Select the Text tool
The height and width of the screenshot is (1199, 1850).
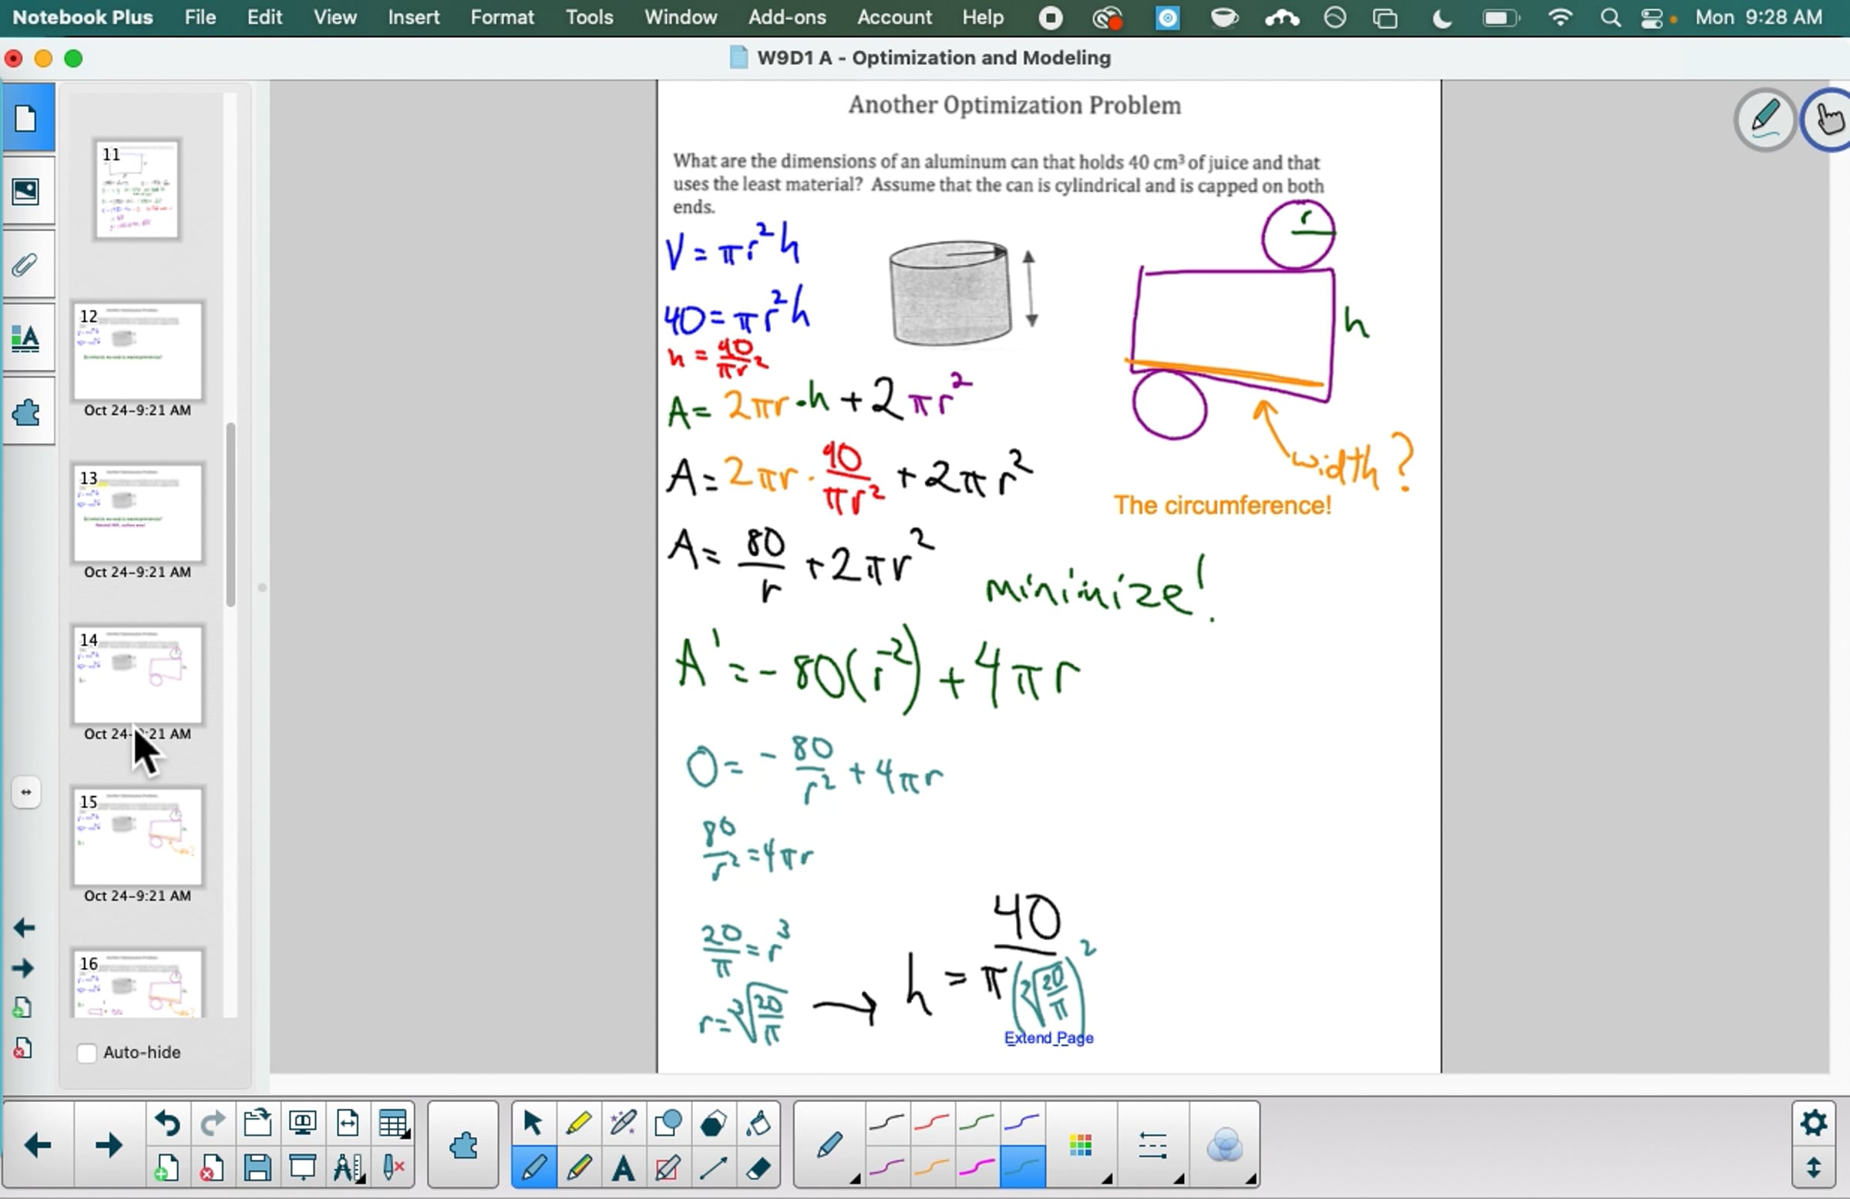click(623, 1168)
